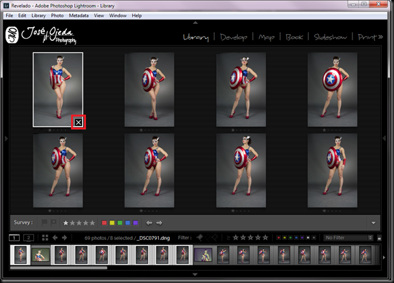Apply yellow color label in Survey toolbar

(112, 223)
